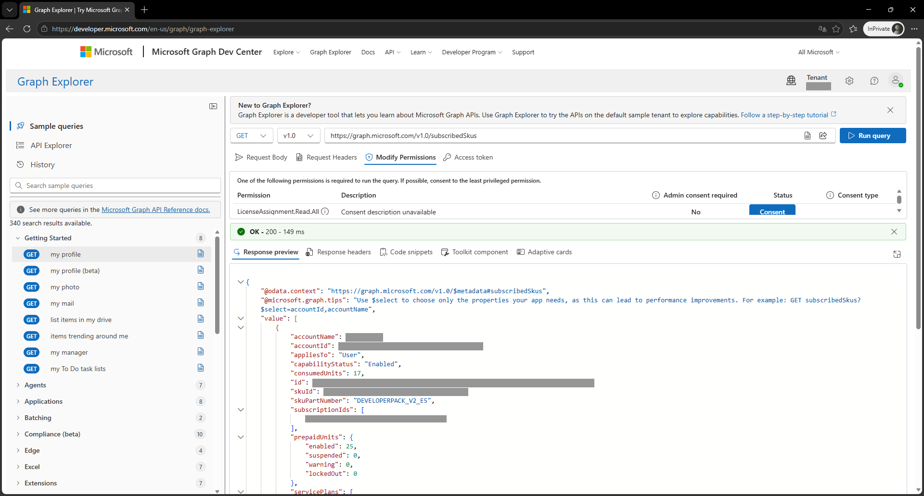The width and height of the screenshot is (924, 496).
Task: Open the Code snippets tab
Action: (406, 252)
